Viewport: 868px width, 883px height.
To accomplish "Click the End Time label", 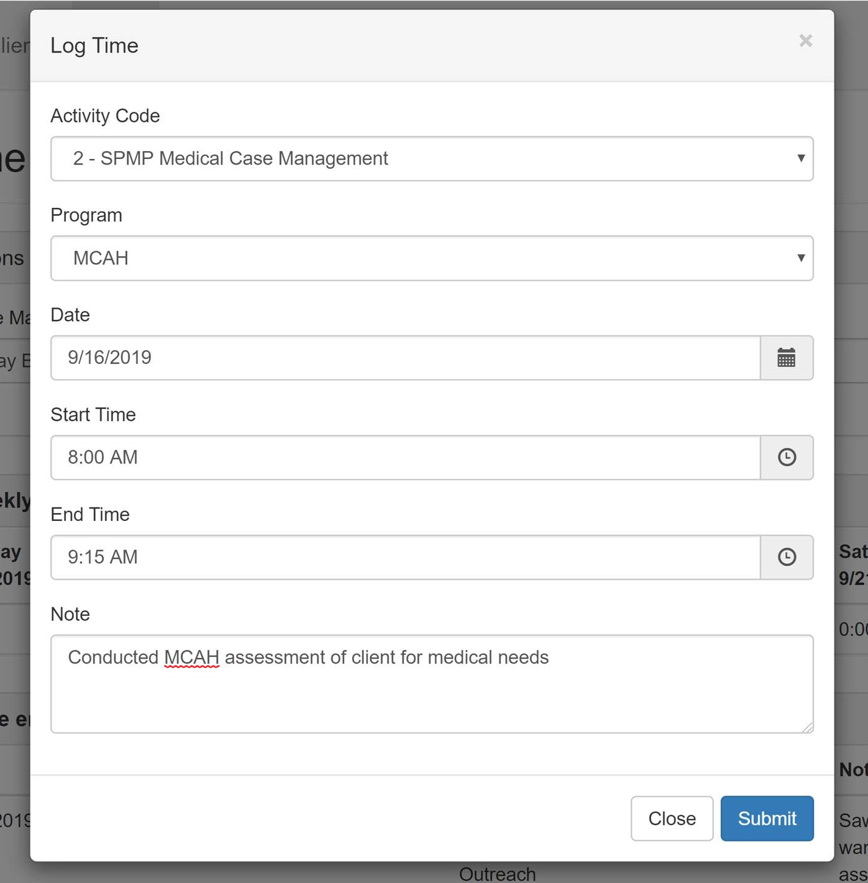I will click(90, 514).
